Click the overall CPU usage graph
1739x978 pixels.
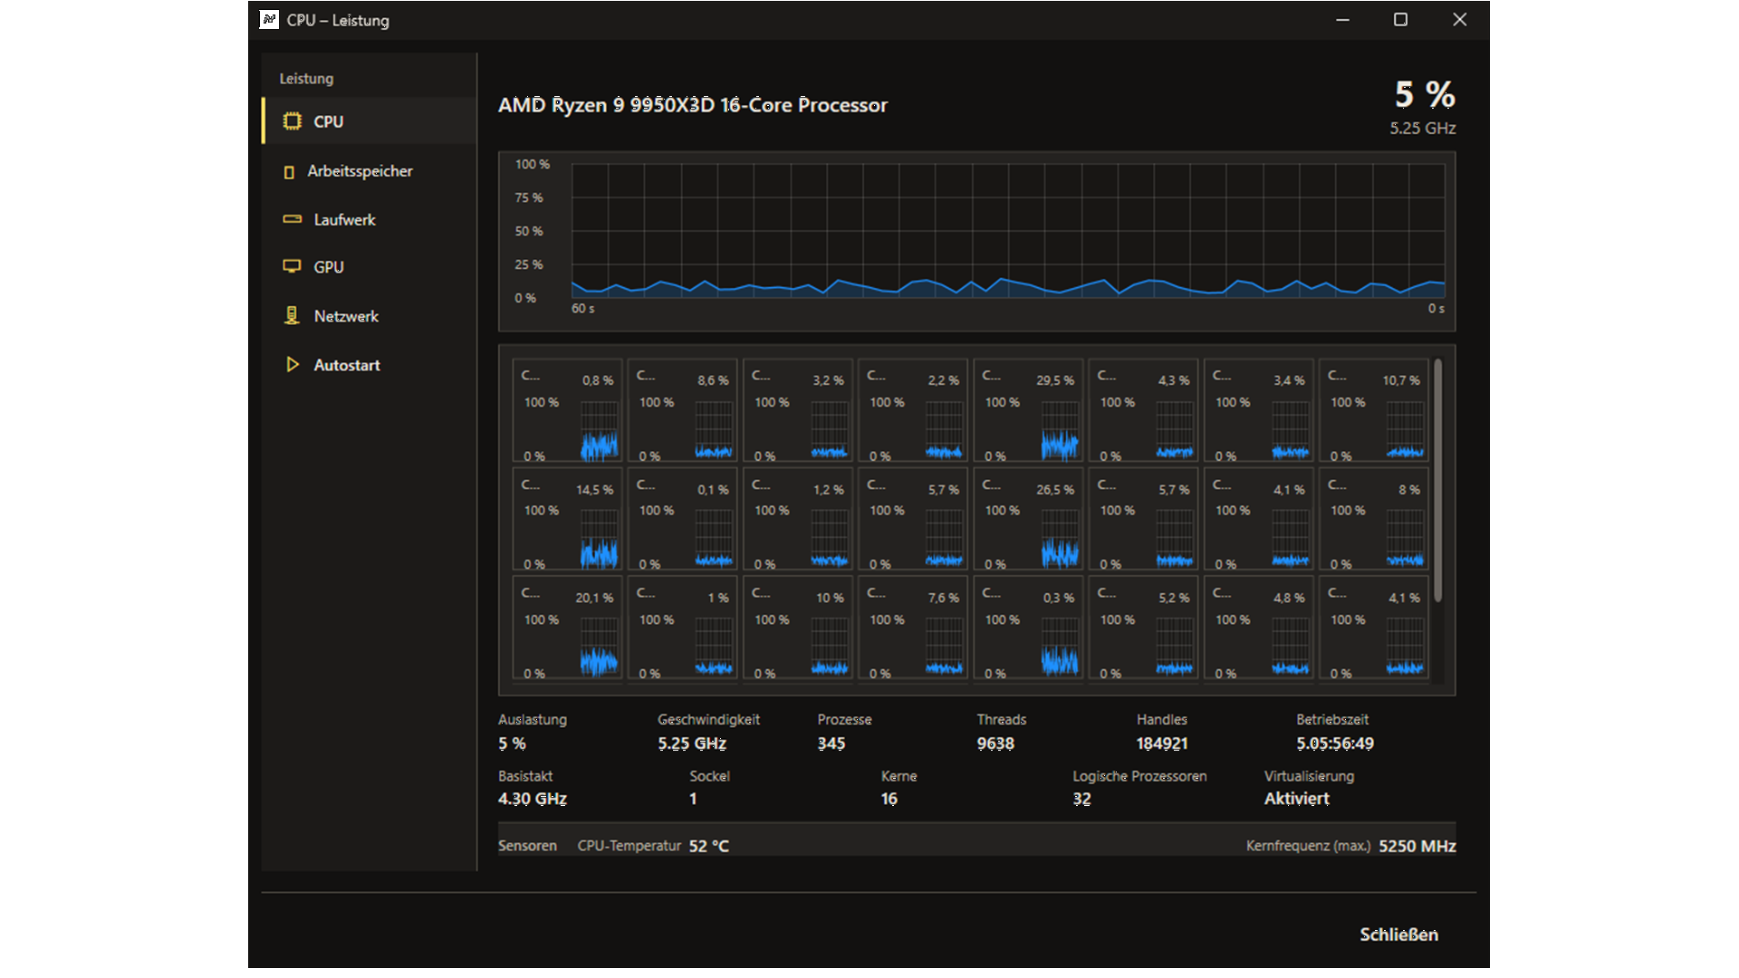(976, 241)
